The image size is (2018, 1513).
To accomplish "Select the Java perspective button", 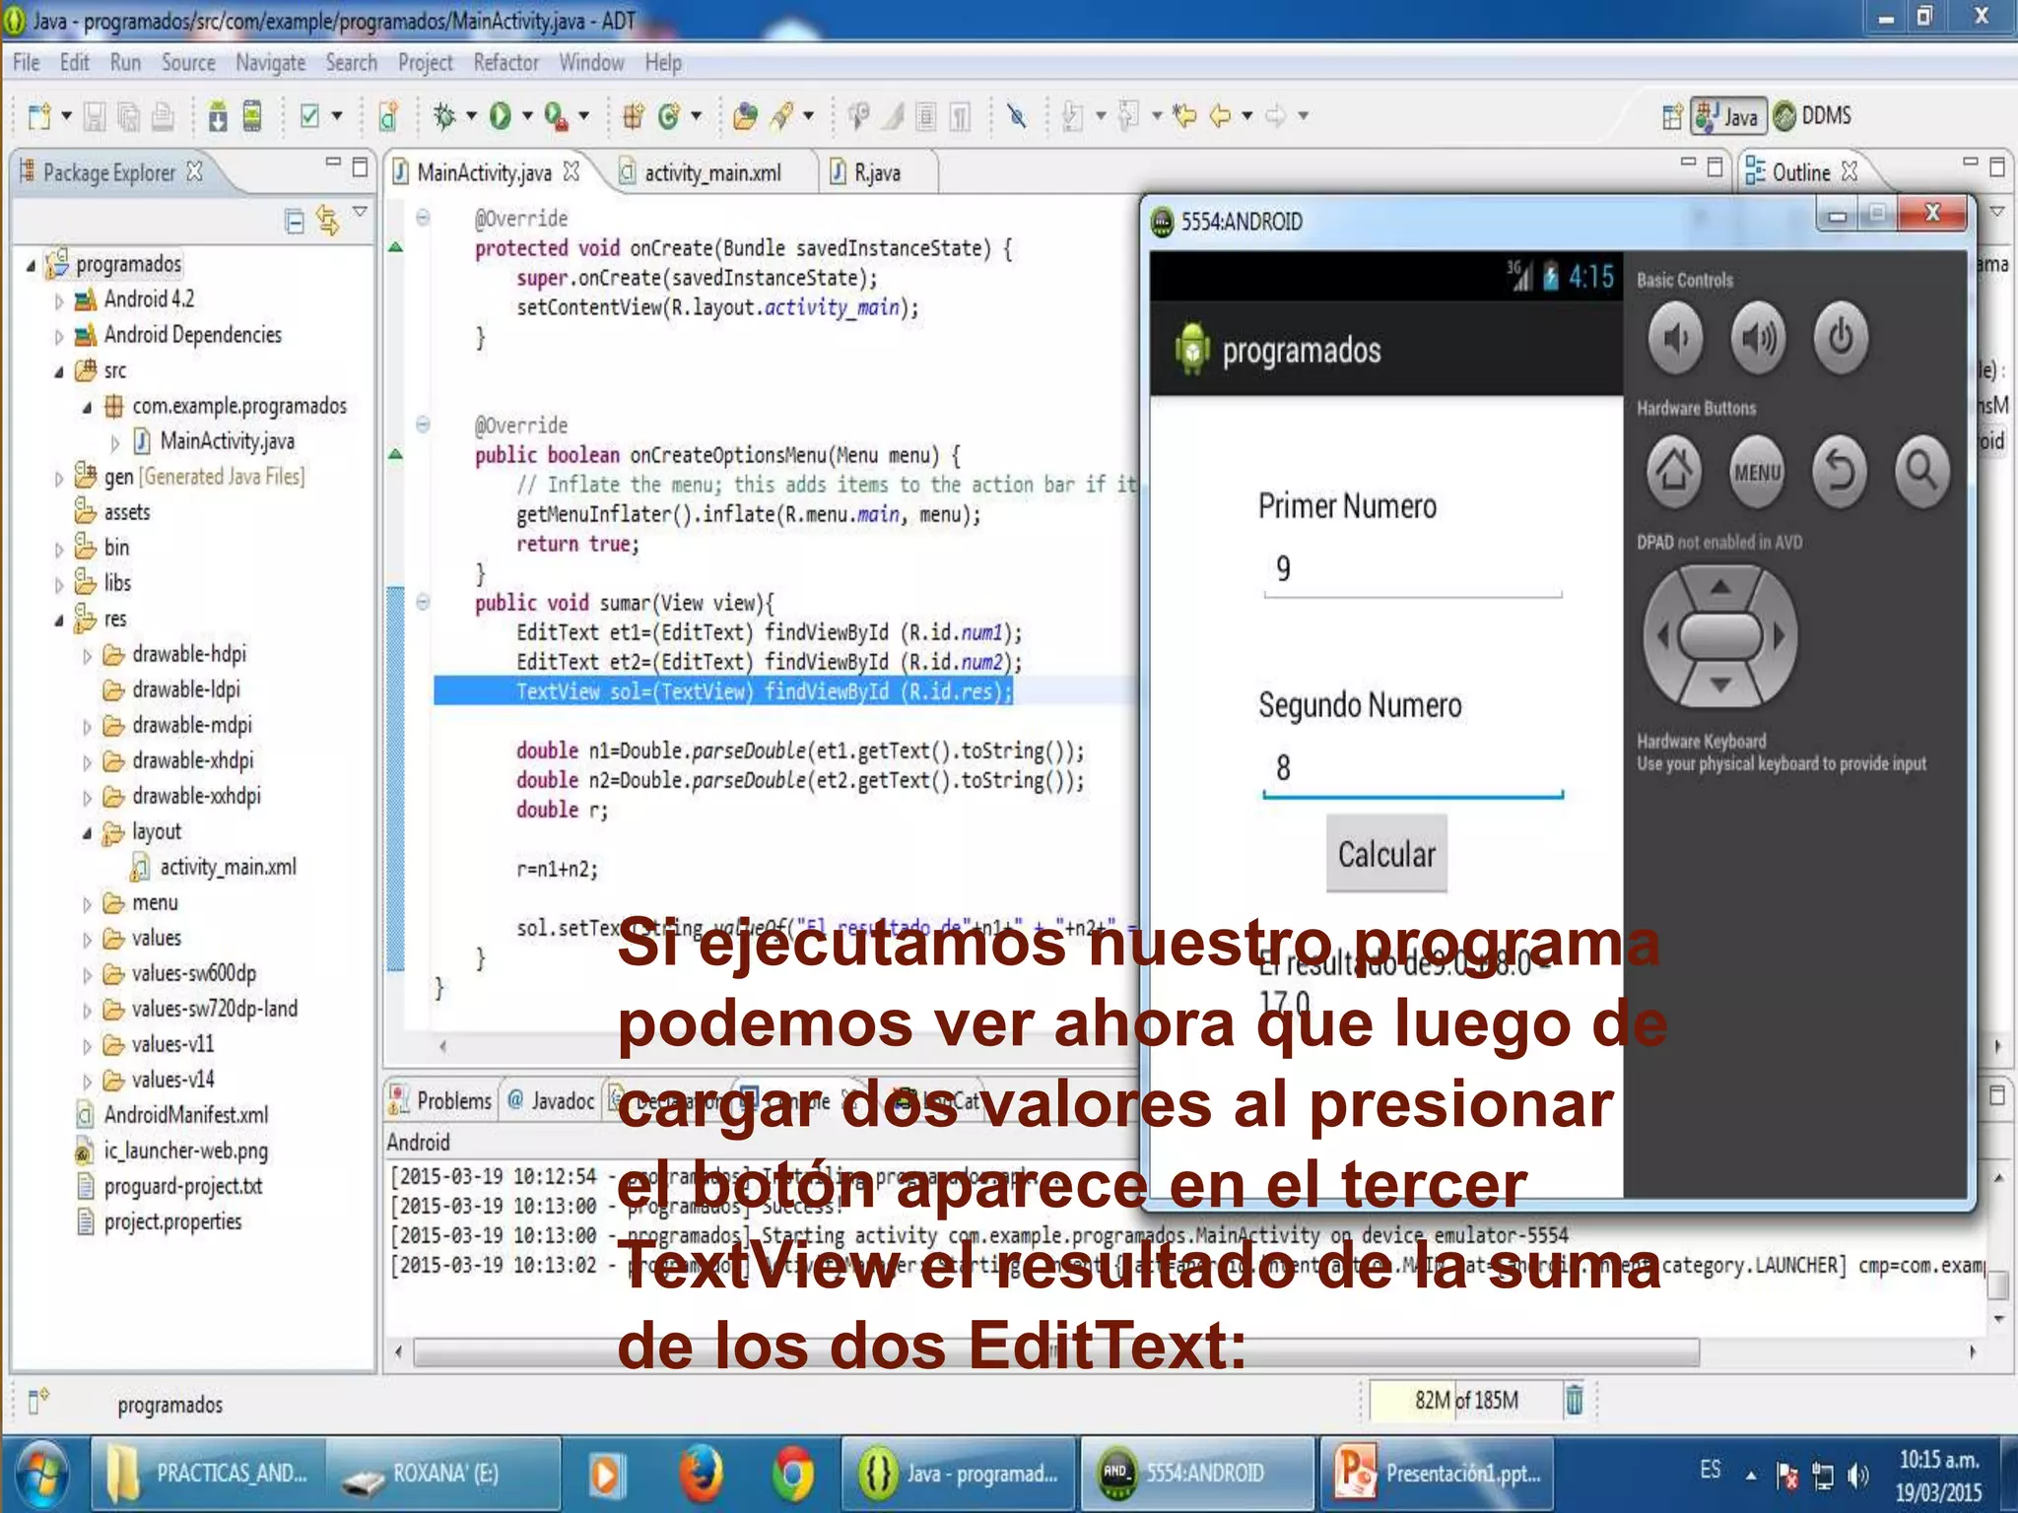I will click(1727, 116).
